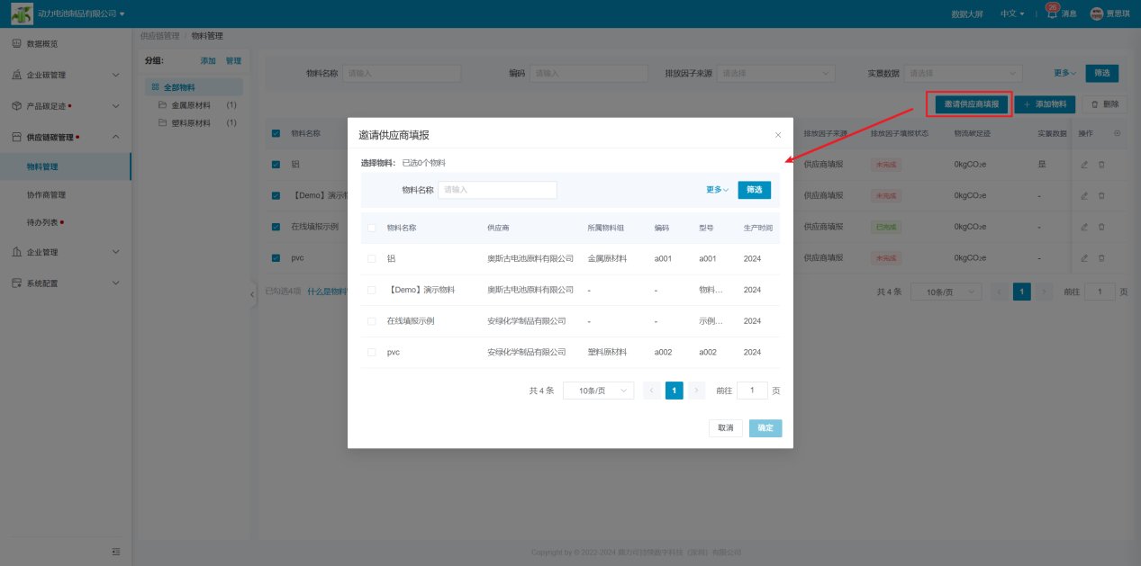Click the table column settings gear icon

coord(1118,133)
